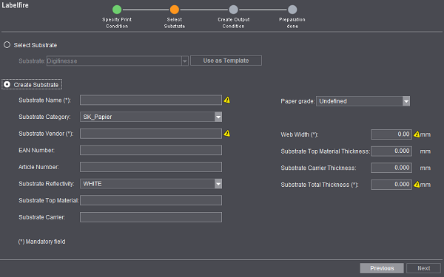This screenshot has height=277, width=444.
Task: Click the orange Select Substrate step circle
Action: [175, 10]
